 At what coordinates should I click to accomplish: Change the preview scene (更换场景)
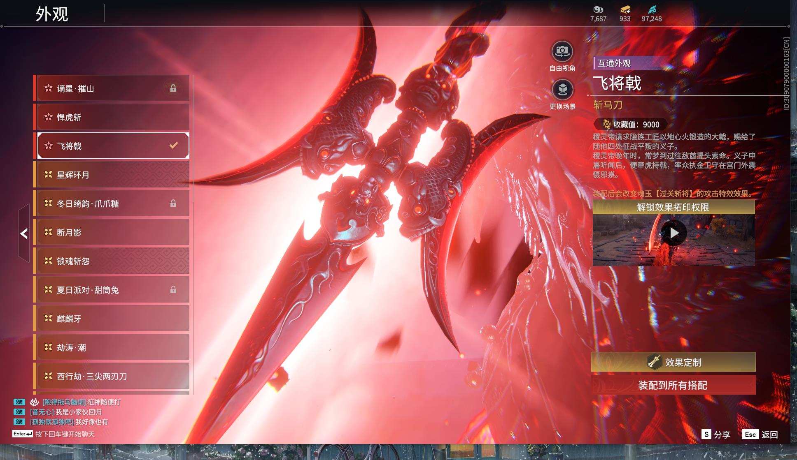tap(562, 90)
